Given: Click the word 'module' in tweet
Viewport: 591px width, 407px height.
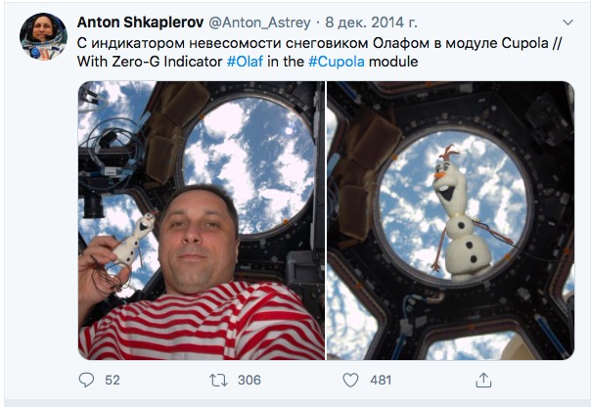Looking at the screenshot, I should click(x=393, y=62).
